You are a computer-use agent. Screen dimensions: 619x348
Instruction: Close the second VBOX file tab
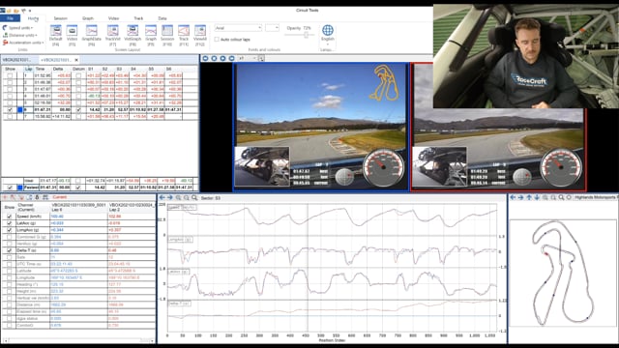pyautogui.click(x=76, y=60)
